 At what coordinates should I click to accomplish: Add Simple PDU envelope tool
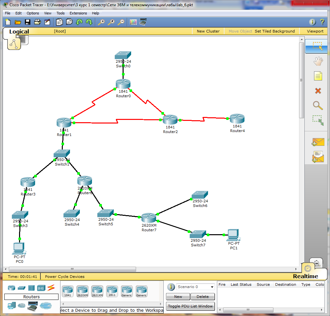point(318,142)
